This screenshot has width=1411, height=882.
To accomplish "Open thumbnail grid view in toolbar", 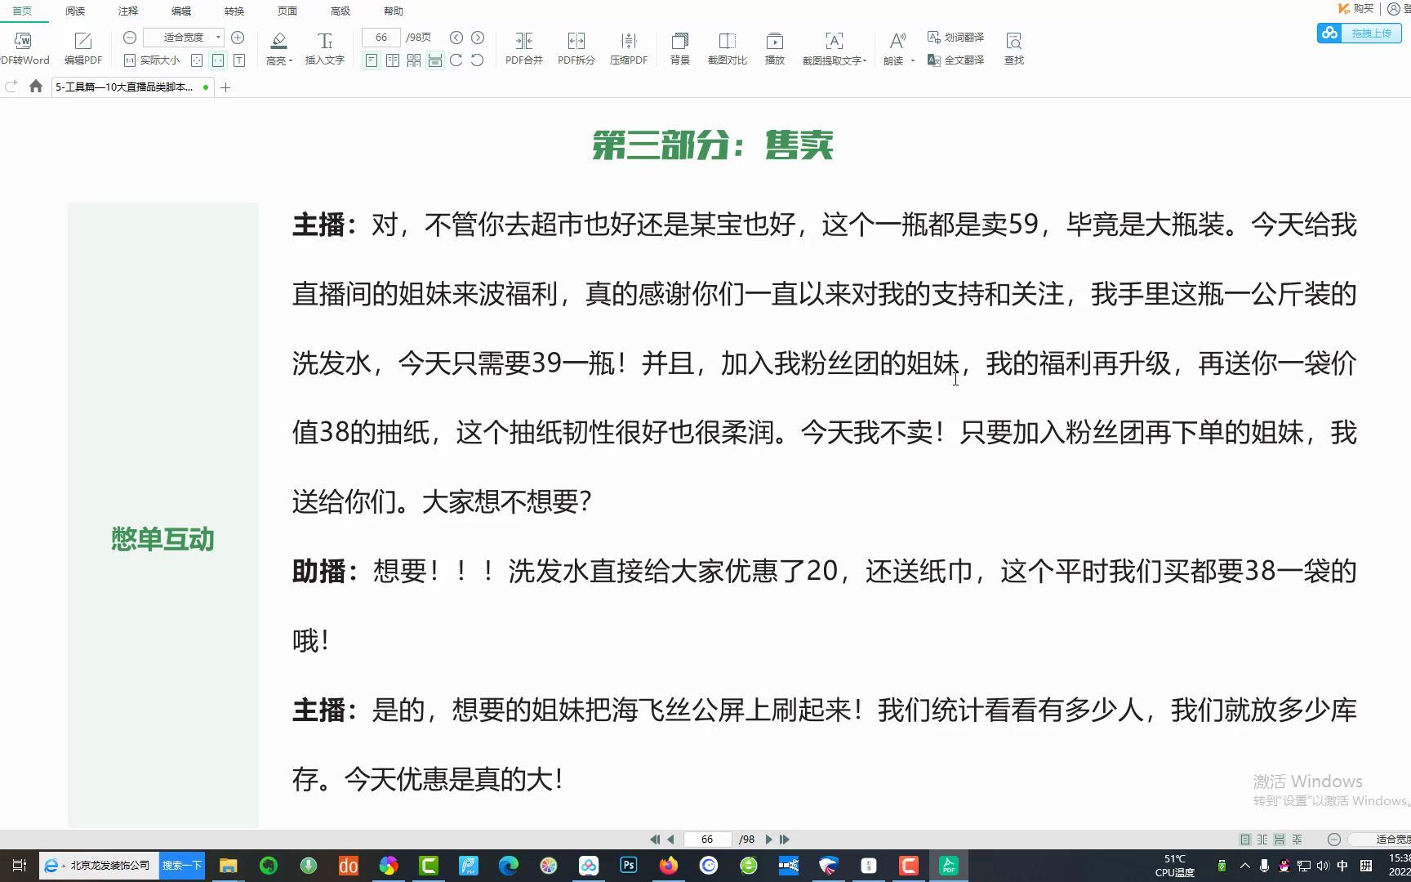I will [x=414, y=60].
